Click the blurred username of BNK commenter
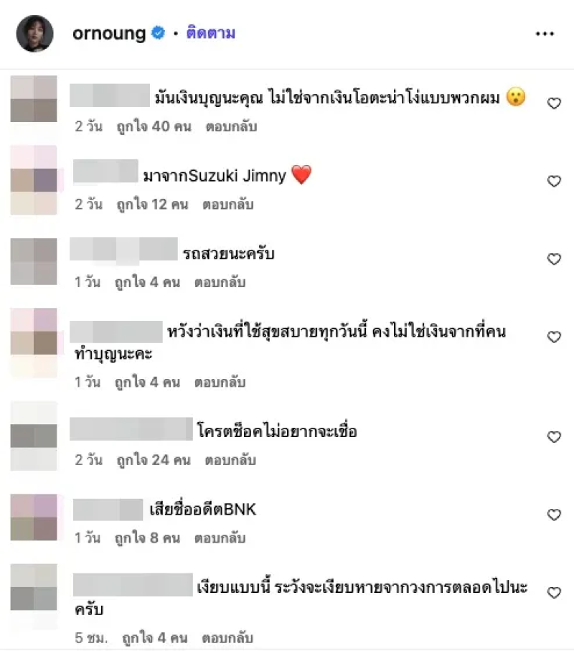Screen dimensions: 574x651 tap(108, 510)
